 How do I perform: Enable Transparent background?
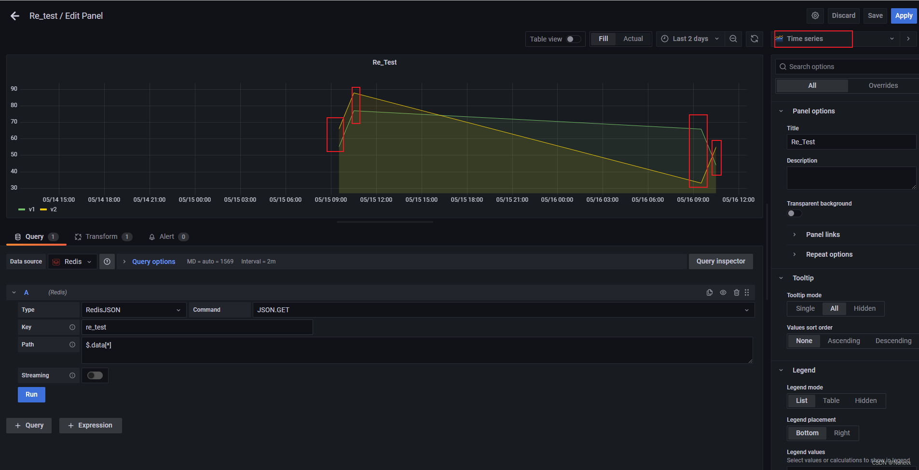click(794, 213)
